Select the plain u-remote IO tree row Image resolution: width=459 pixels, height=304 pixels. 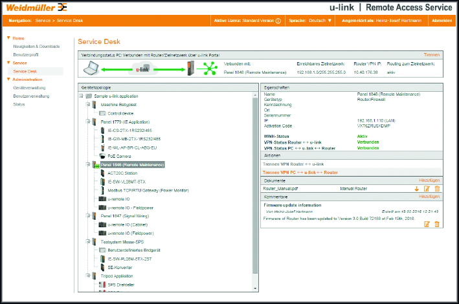point(118,199)
